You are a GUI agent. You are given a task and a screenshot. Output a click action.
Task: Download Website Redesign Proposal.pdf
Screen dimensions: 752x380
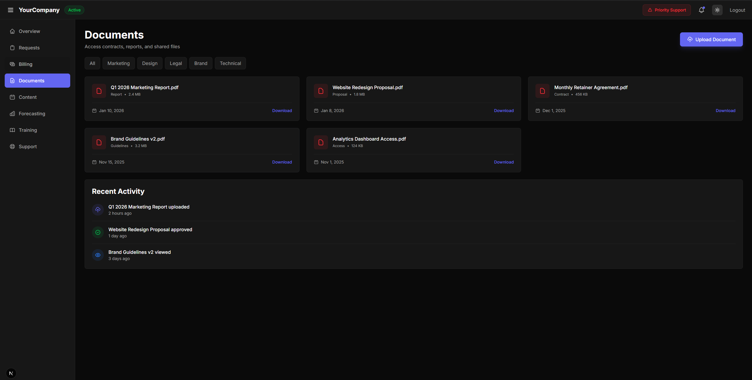point(504,111)
